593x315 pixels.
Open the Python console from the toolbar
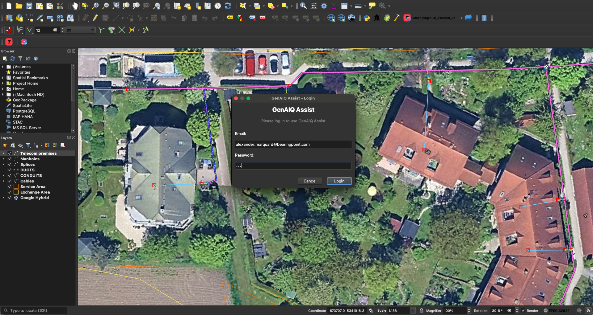pyautogui.click(x=367, y=18)
